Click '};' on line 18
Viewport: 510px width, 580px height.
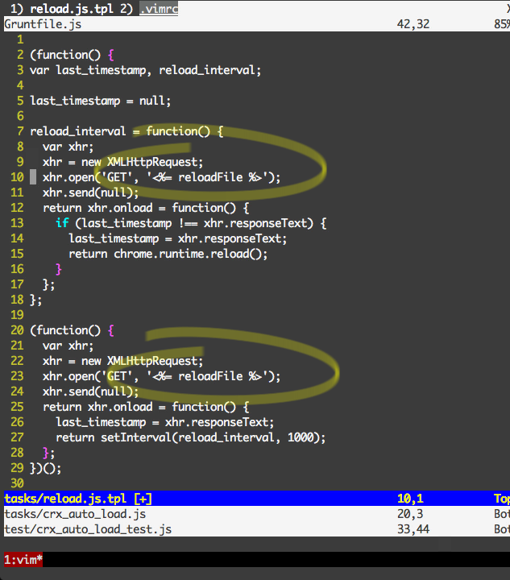(36, 300)
